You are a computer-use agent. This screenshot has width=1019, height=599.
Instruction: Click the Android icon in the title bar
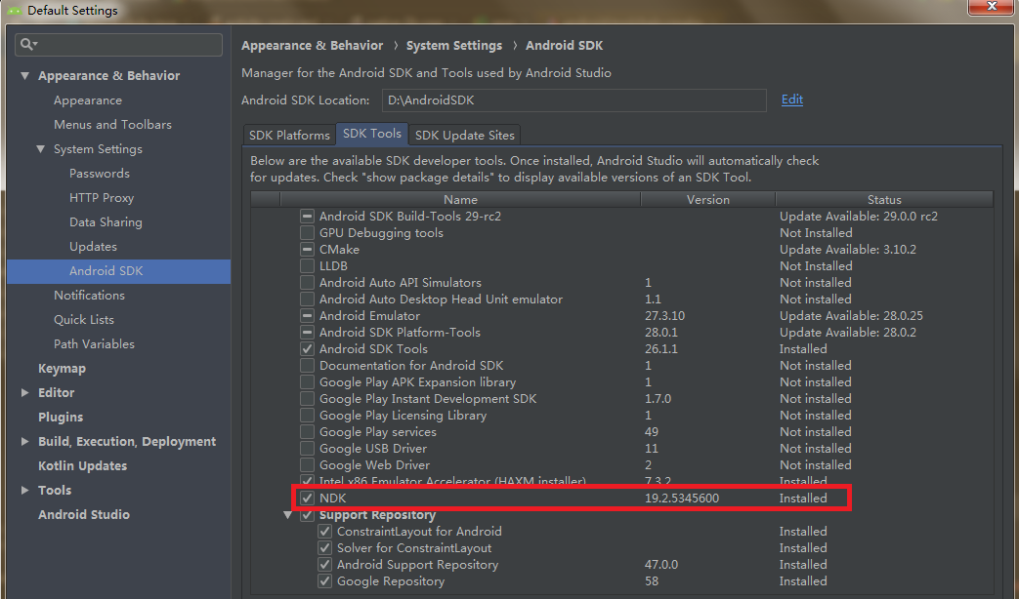pos(14,11)
